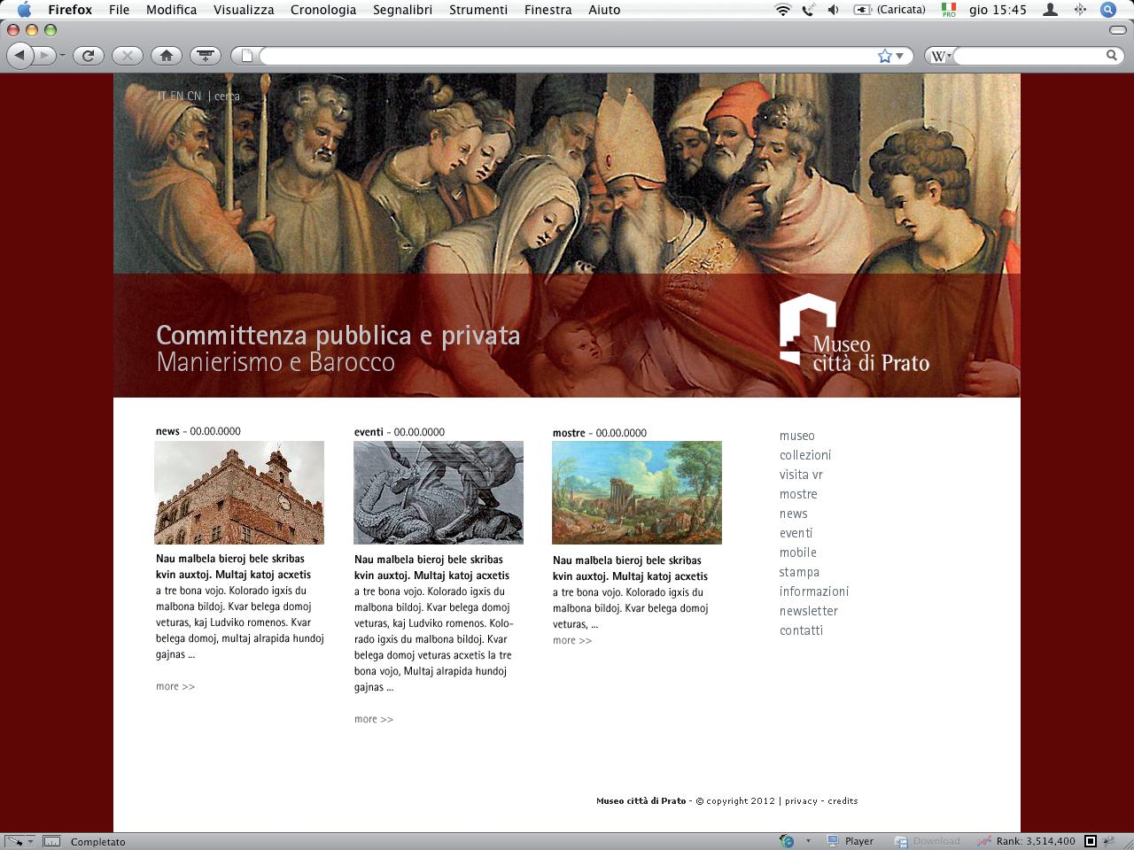This screenshot has width=1134, height=850.
Task: Open the Strumenti menu
Action: click(x=478, y=10)
